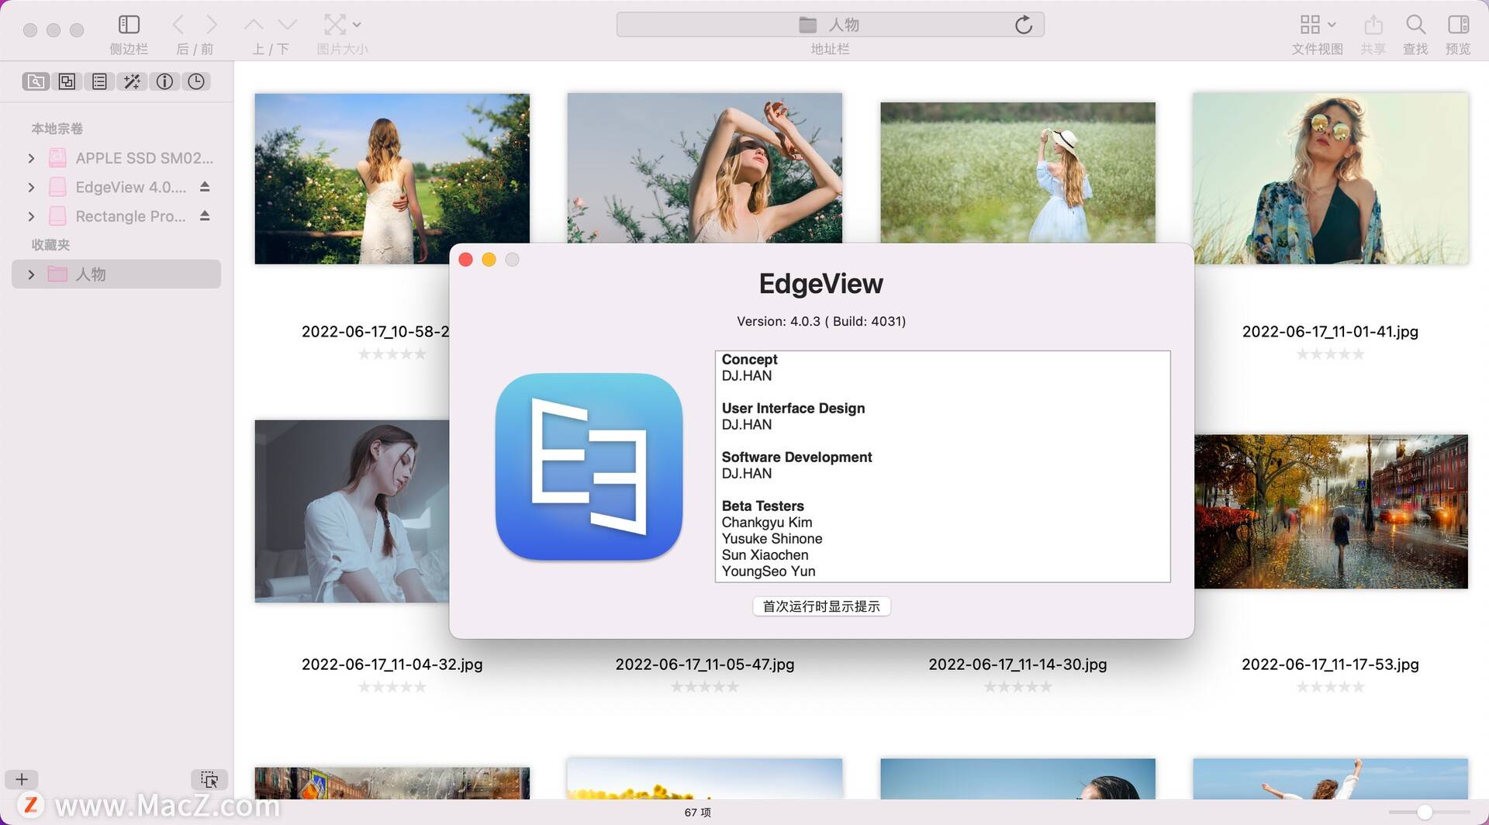
Task: Click filename 2022-06-17_11-01-41.jpg
Action: tap(1330, 332)
